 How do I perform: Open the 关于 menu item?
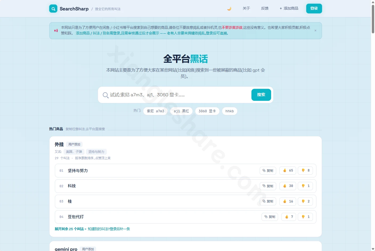coord(246,9)
